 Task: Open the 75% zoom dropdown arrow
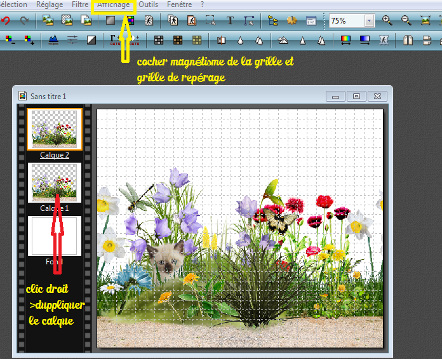tap(369, 20)
